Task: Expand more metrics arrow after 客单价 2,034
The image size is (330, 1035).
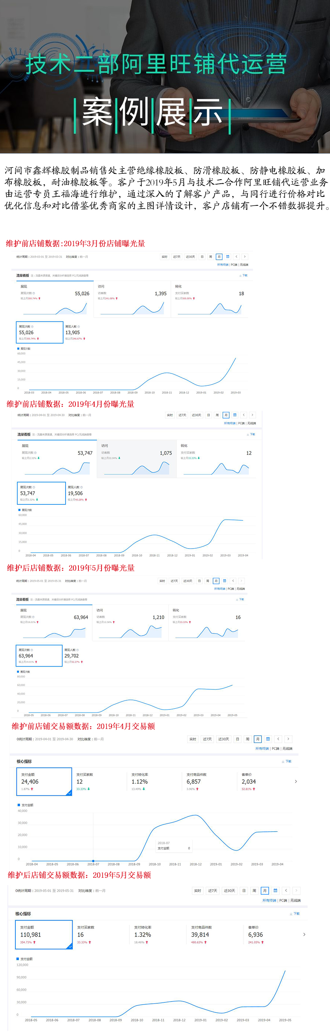Action: click(x=296, y=781)
